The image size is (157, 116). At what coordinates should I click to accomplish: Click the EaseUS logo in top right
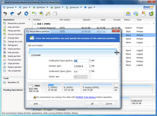point(148,7)
